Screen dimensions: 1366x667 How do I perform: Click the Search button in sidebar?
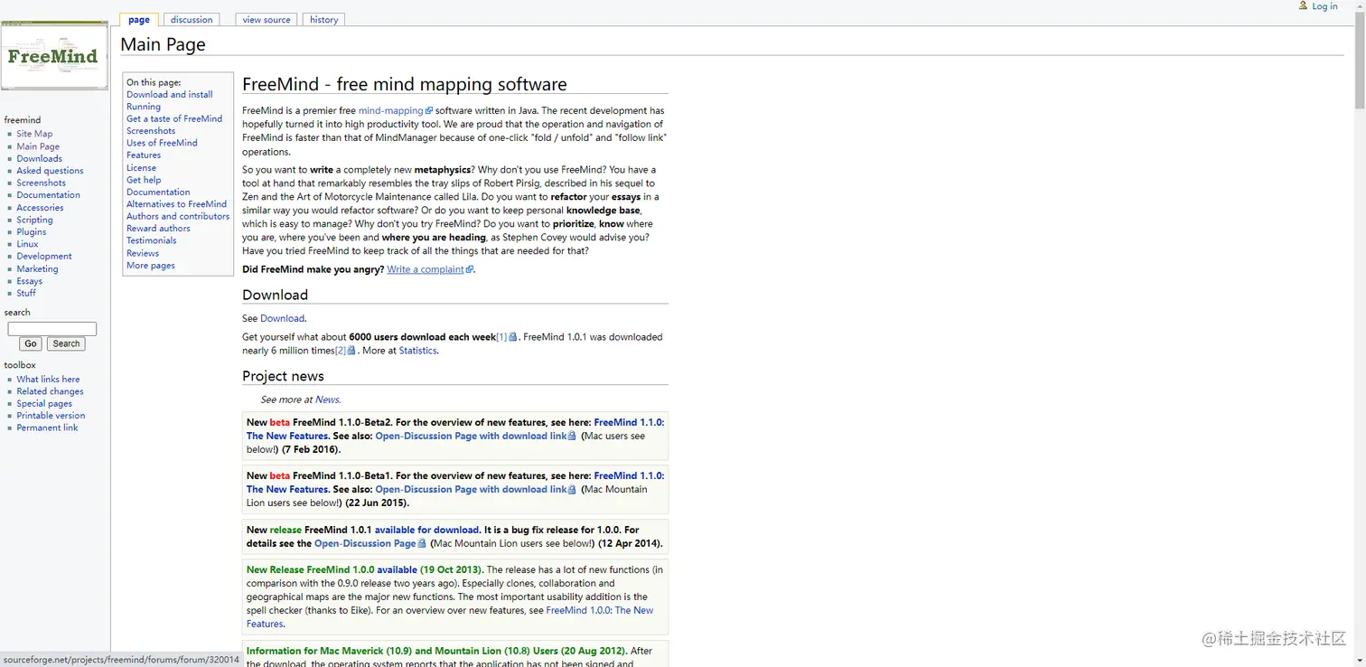pyautogui.click(x=66, y=343)
